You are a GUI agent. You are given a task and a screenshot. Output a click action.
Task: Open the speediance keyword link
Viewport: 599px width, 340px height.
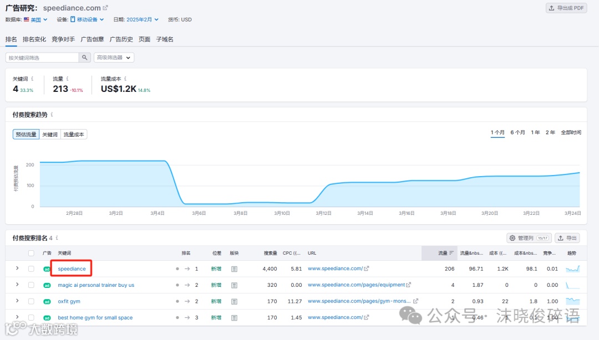coord(72,269)
